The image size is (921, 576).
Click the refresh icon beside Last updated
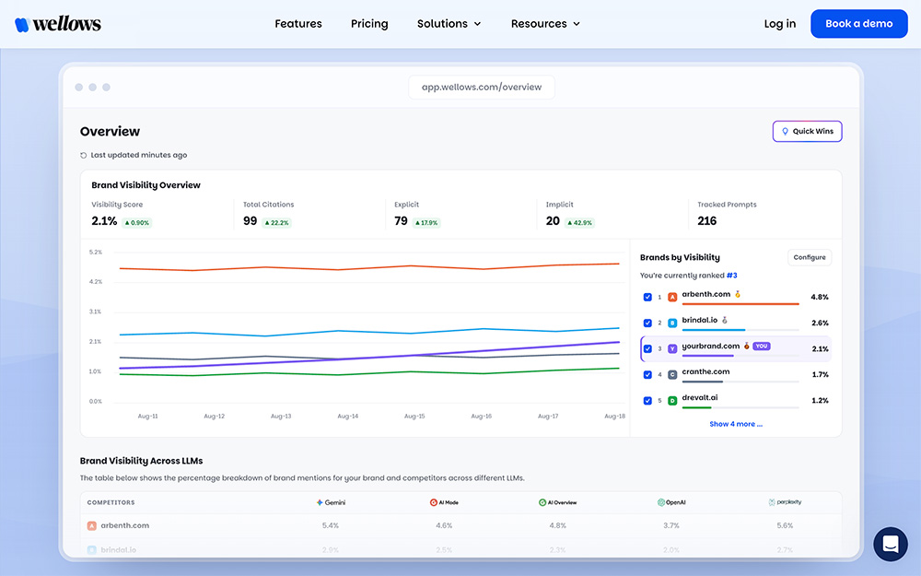(84, 155)
